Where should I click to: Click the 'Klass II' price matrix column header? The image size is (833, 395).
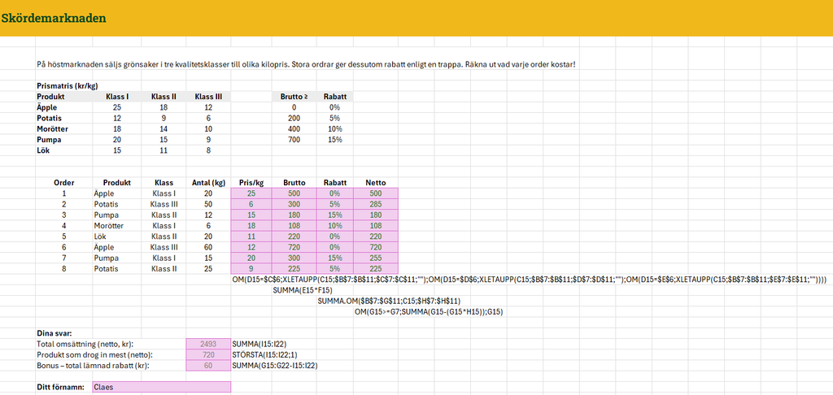[x=164, y=97]
